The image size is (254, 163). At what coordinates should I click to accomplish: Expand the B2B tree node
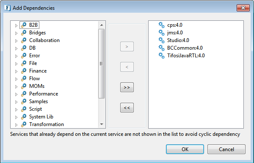[16, 25]
